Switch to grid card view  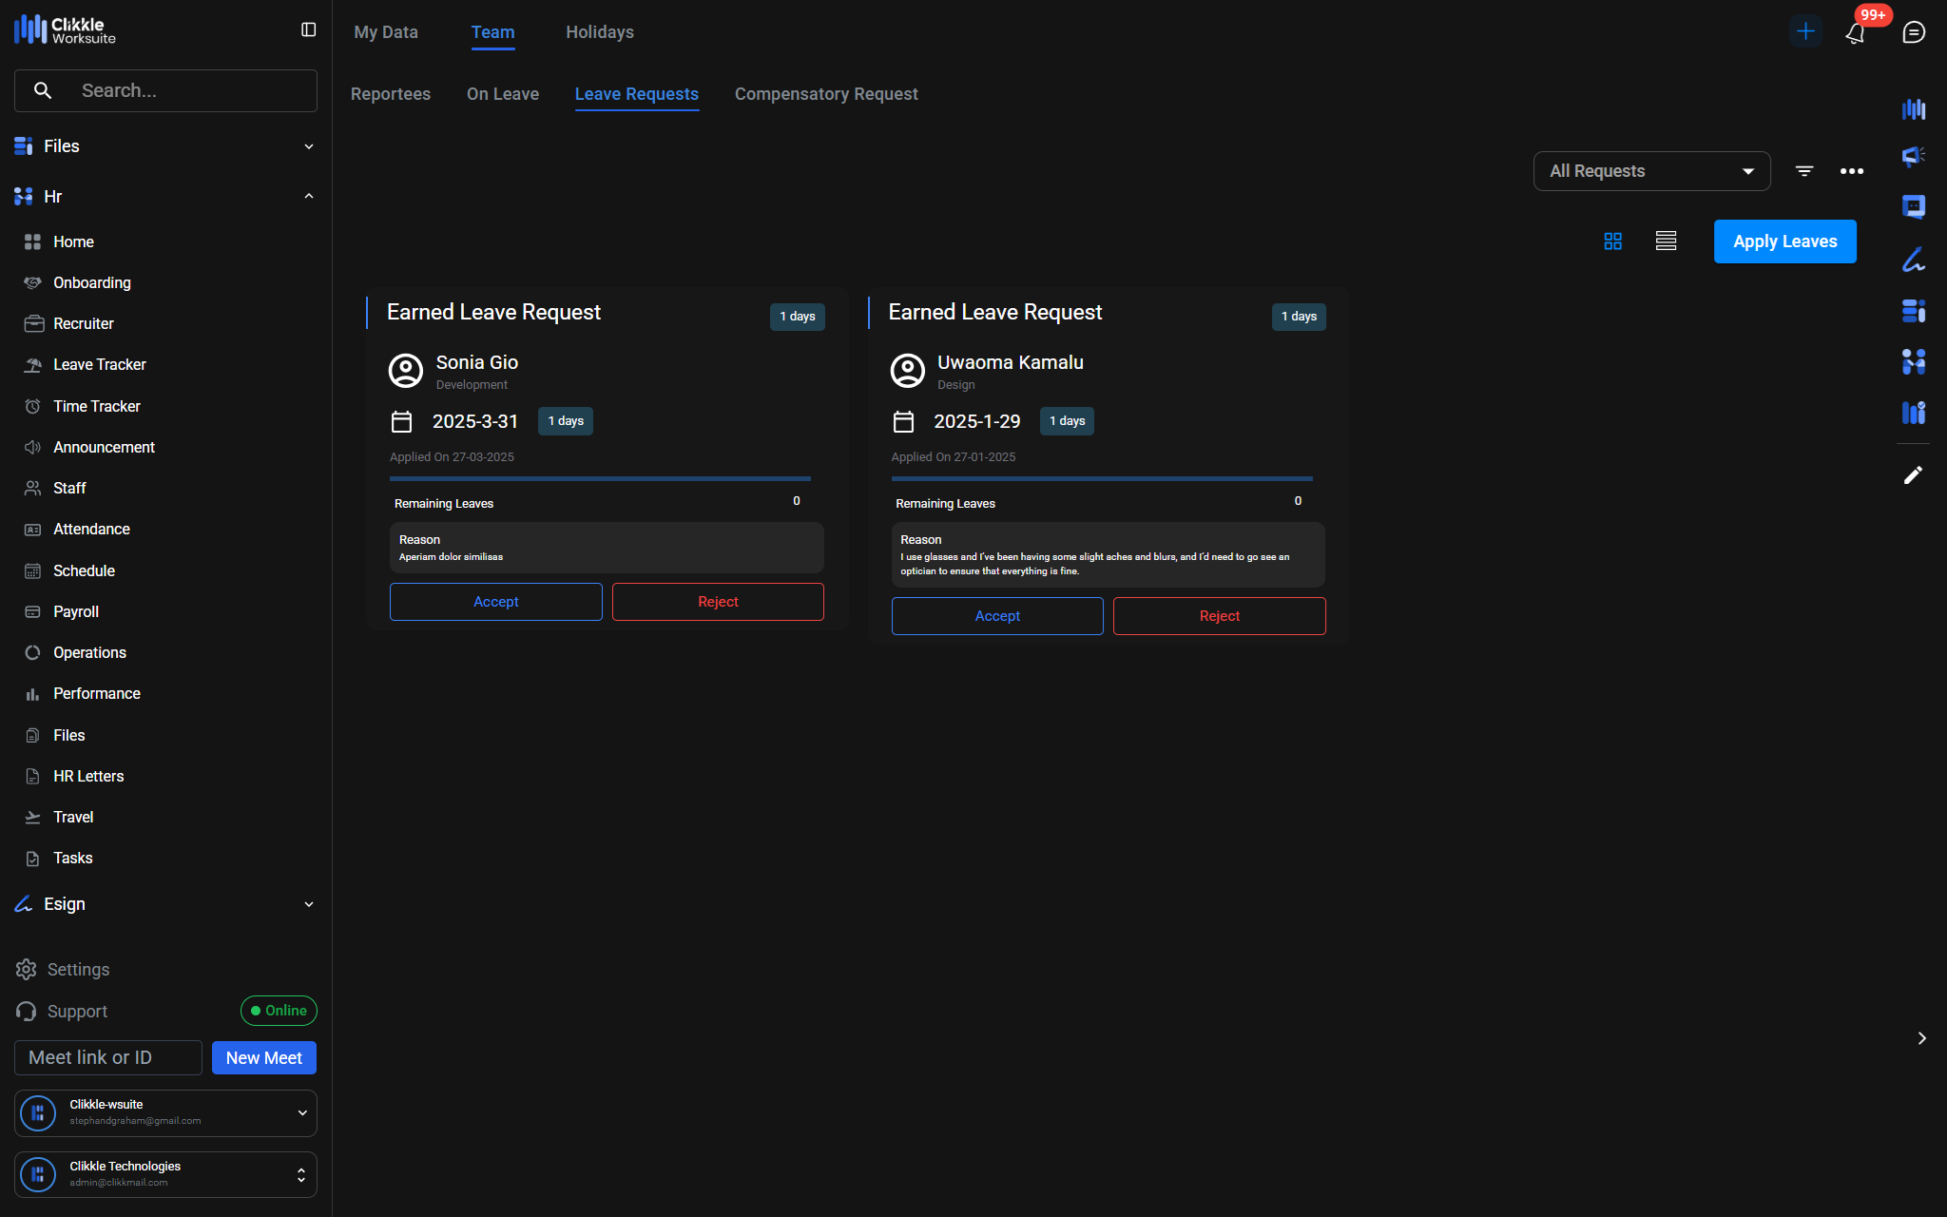(1612, 241)
